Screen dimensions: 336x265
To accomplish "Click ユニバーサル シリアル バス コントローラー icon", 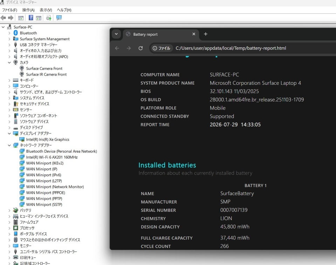I will coord(15,251).
